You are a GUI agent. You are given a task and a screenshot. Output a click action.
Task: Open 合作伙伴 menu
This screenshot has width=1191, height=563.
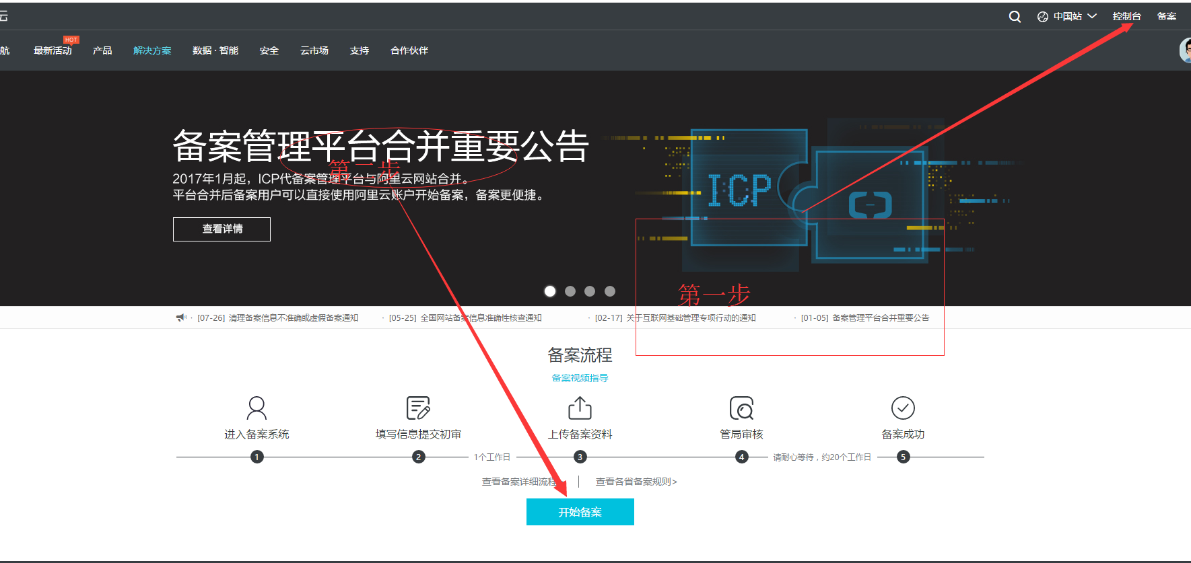(409, 50)
